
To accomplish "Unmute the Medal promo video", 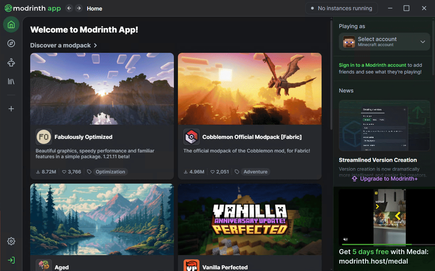I will pyautogui.click(x=345, y=239).
